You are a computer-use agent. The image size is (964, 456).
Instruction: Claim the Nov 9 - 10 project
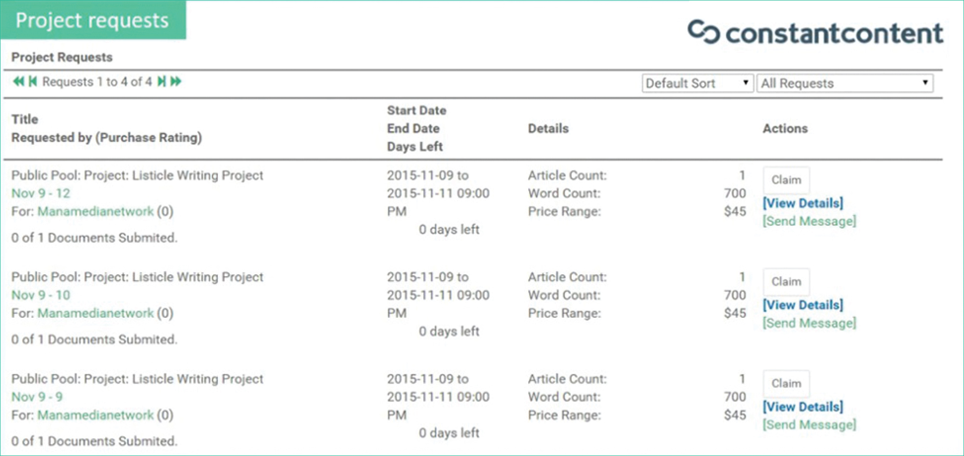[786, 282]
